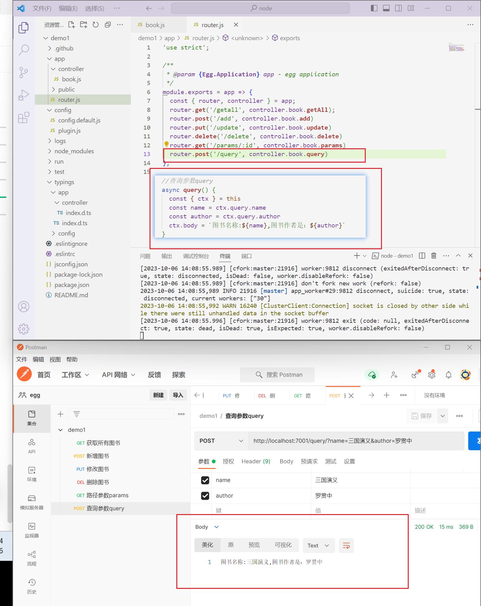Open Postman user avatar menu

click(465, 375)
